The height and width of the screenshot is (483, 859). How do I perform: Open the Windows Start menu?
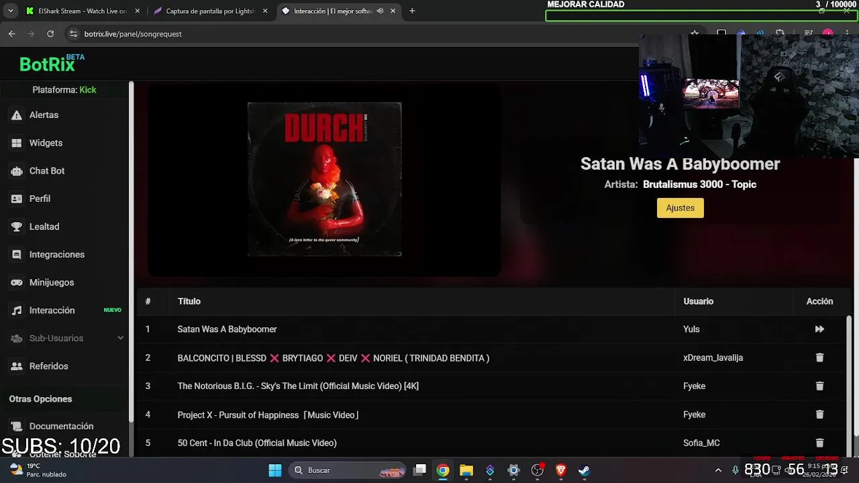pos(275,470)
